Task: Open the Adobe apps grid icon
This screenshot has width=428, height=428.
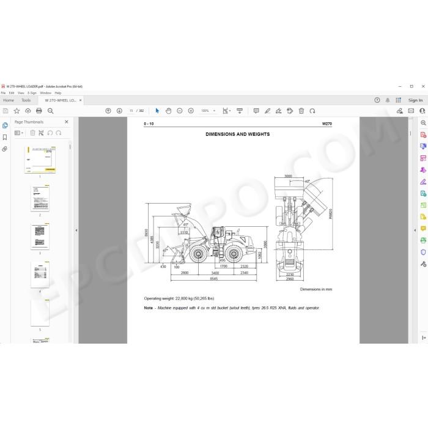Action: coord(398,100)
